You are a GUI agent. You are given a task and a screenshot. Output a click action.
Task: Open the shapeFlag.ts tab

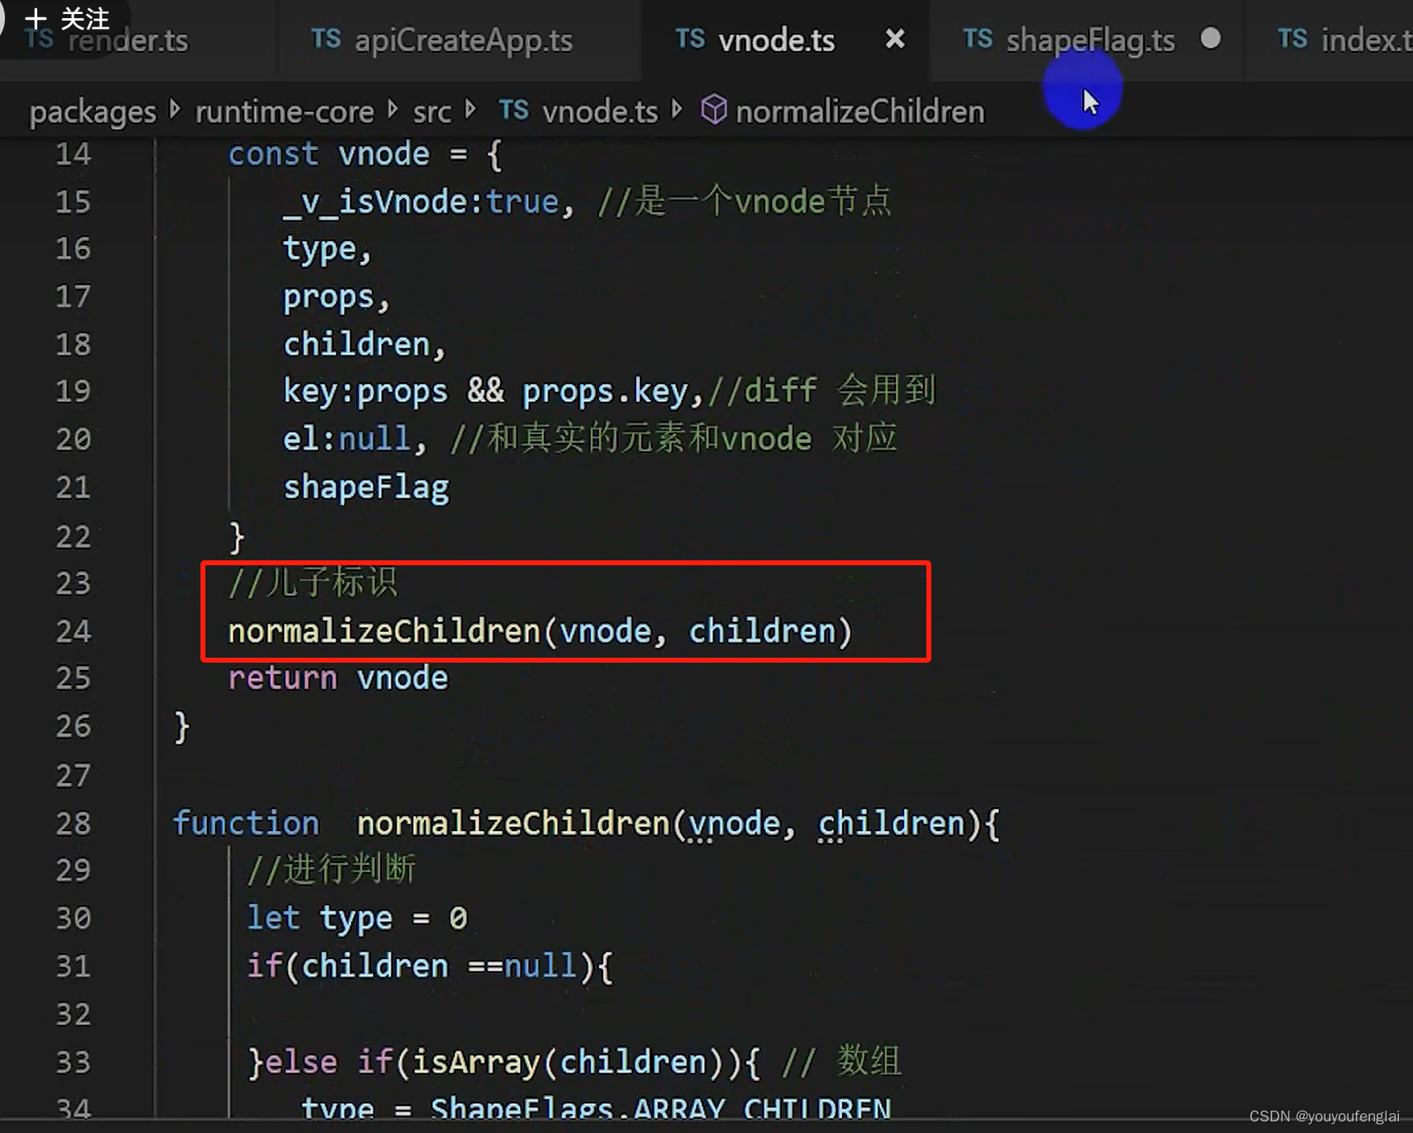1090,40
